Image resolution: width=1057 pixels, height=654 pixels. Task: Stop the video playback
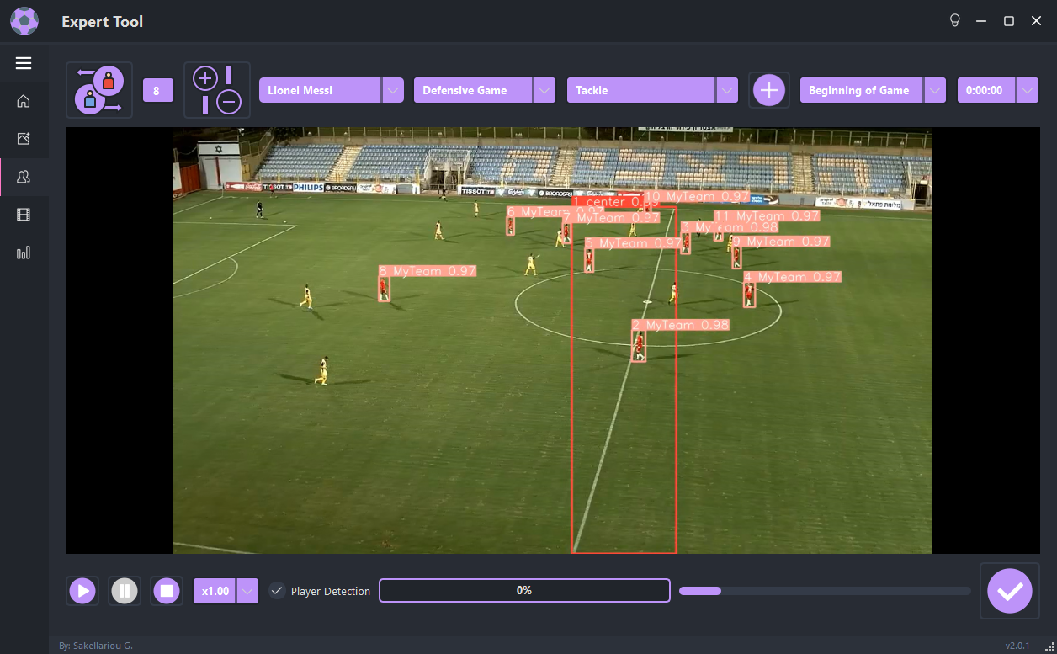[166, 591]
